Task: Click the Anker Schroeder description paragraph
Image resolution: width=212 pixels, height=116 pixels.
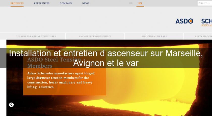Action: (61, 80)
